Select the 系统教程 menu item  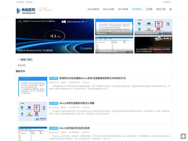click(137, 9)
